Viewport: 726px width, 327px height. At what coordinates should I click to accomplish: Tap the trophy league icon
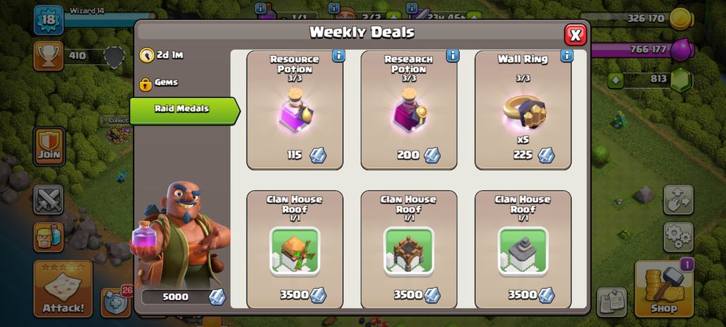[48, 56]
